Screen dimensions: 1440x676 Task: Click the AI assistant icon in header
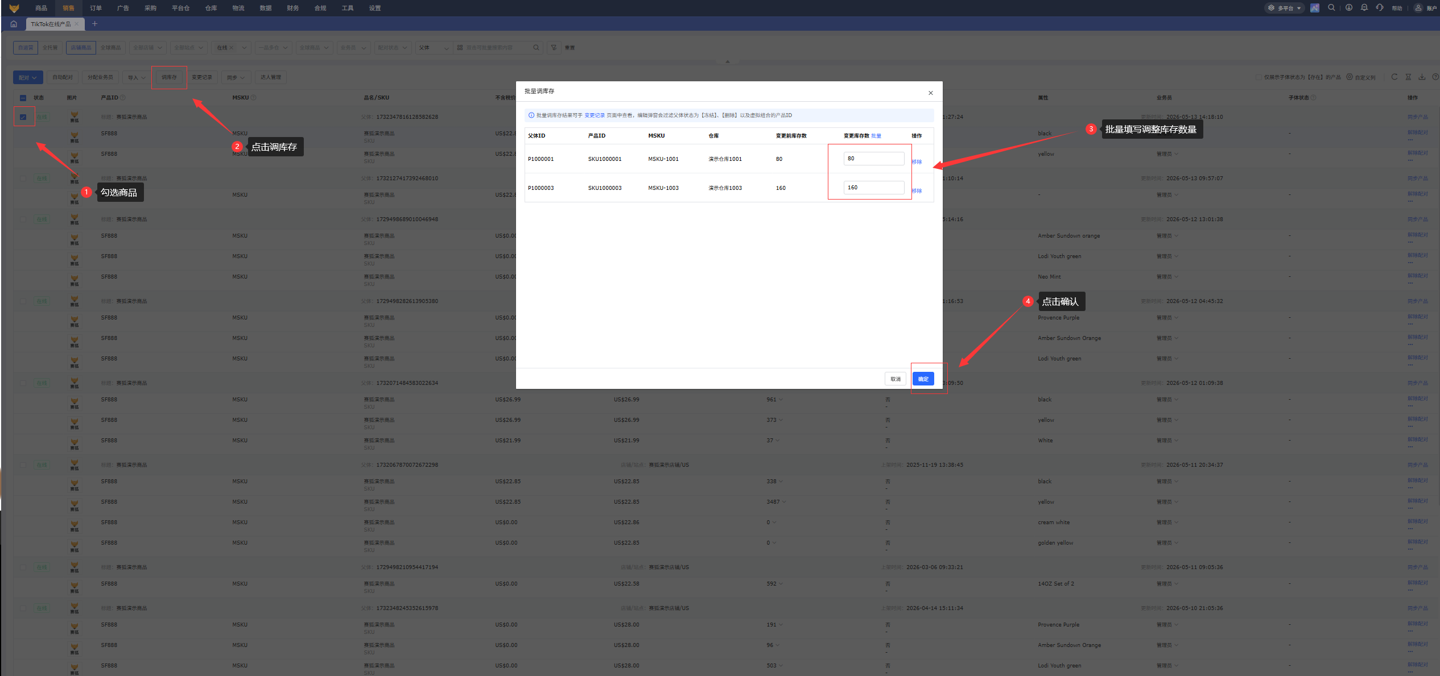point(1315,8)
